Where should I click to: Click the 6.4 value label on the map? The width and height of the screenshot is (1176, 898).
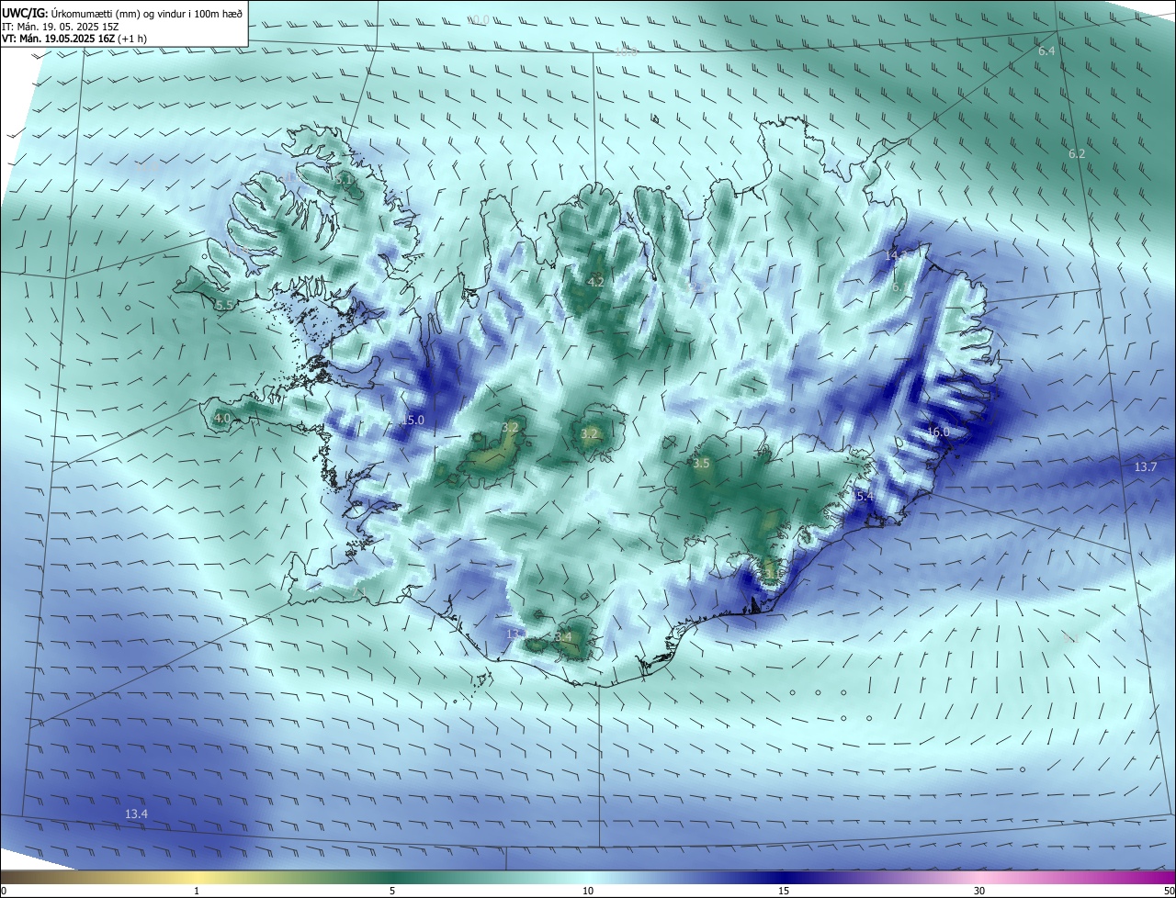tap(1046, 51)
